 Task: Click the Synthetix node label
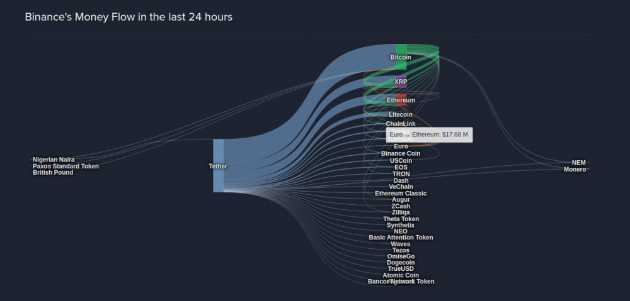[401, 225]
